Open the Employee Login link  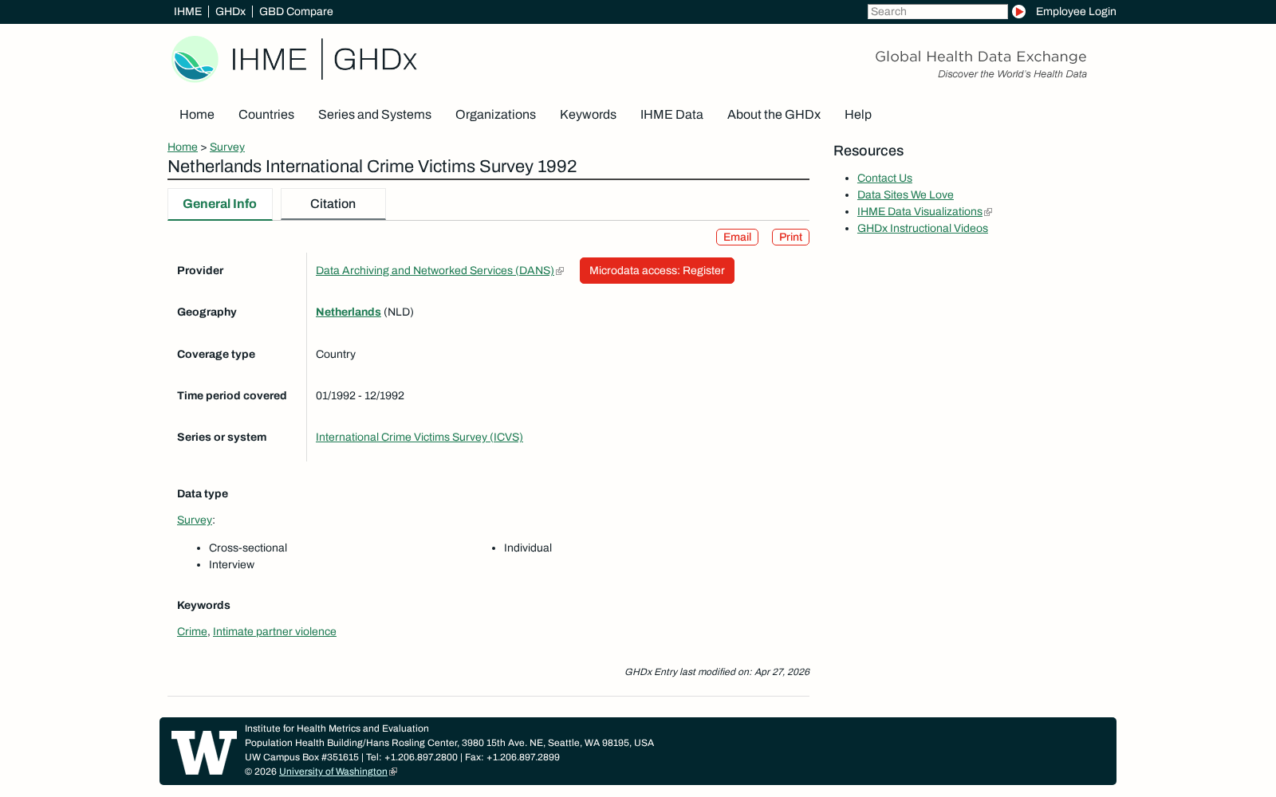tap(1076, 11)
